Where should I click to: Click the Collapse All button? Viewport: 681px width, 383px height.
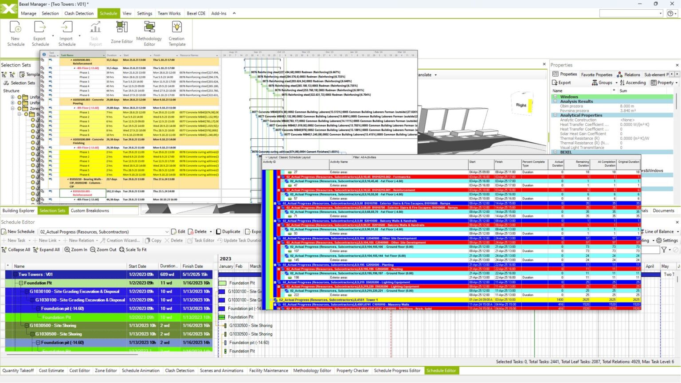click(x=16, y=250)
